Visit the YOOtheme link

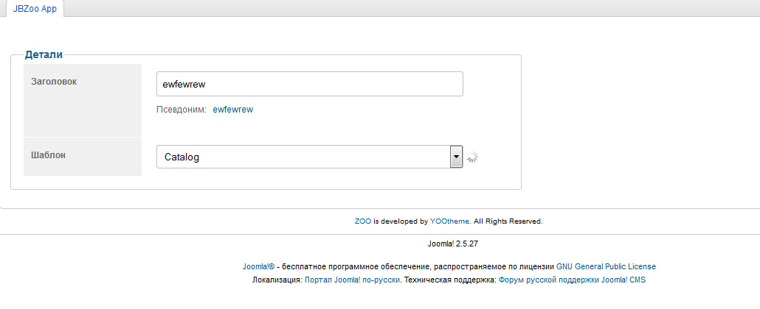click(449, 221)
